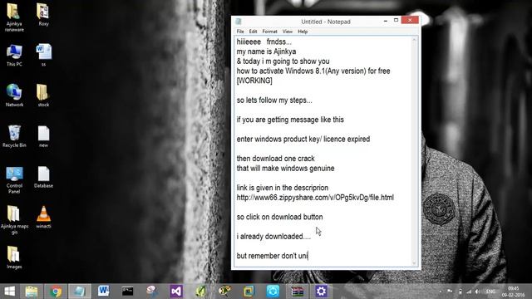This screenshot has height=299, width=532.
Task: Click the volume icon in system tray
Action: click(477, 292)
